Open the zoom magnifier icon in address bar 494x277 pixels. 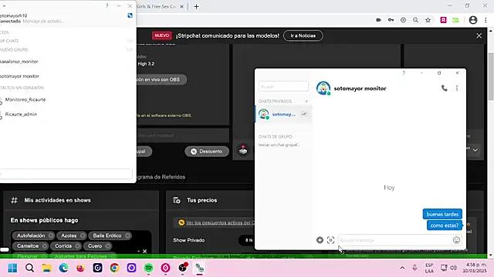click(415, 20)
